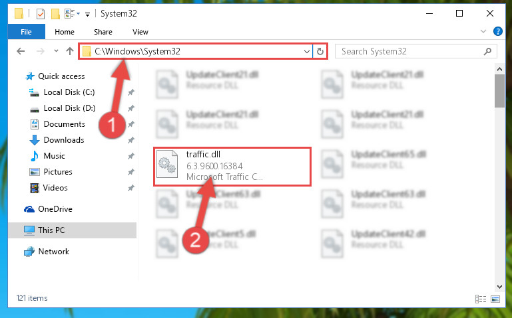
Task: Toggle the pin beside Local Disk (C:)
Action: tap(131, 92)
